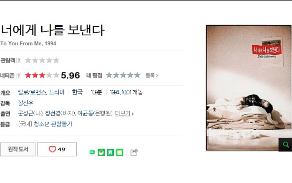Open the 원작도서 button

click(18, 149)
